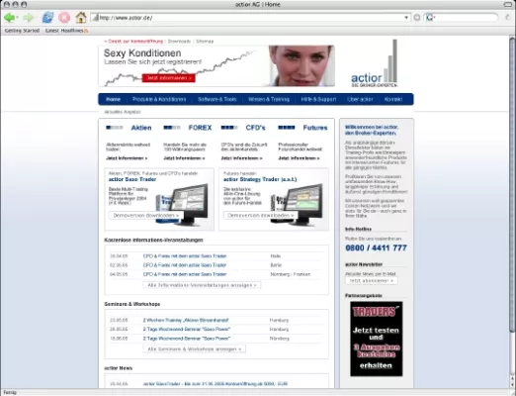This screenshot has width=516, height=396.
Task: Open the actior SaxoTrader news item
Action: pyautogui.click(x=215, y=384)
